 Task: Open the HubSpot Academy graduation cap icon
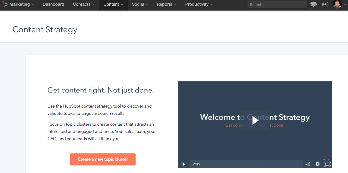[x=313, y=5]
